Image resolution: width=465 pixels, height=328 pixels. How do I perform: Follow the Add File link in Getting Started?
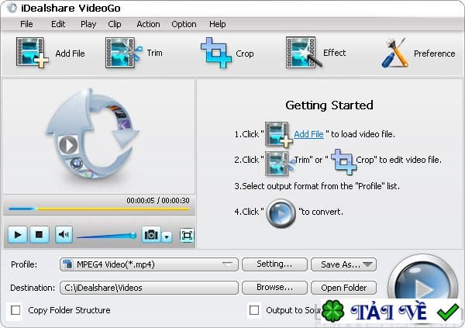(x=308, y=134)
